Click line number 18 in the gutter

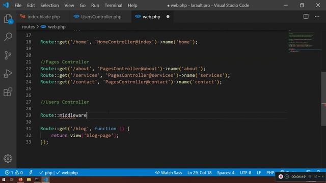coord(29,42)
